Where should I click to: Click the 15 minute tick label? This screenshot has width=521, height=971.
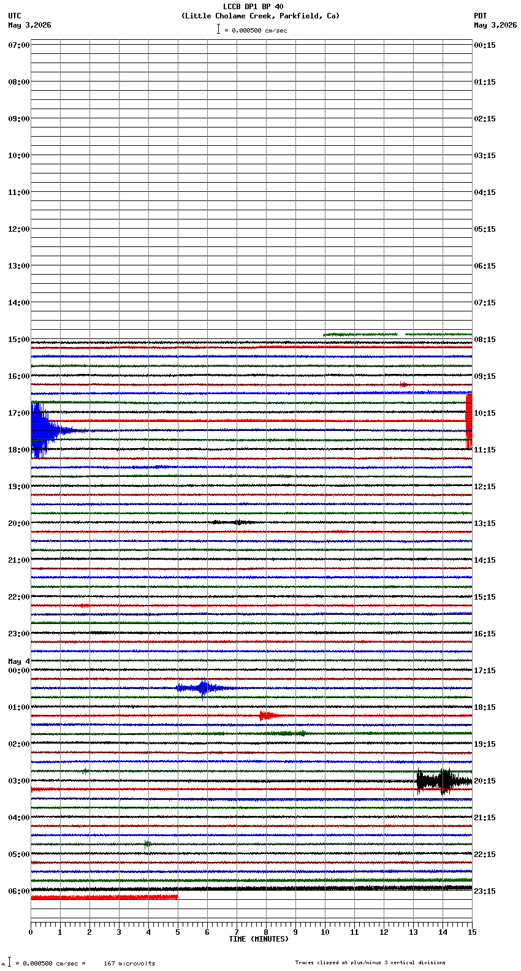click(472, 932)
